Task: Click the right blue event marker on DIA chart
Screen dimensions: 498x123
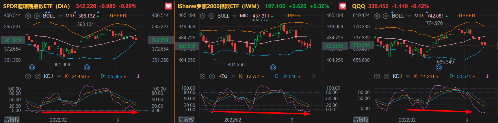Action: tap(87, 67)
